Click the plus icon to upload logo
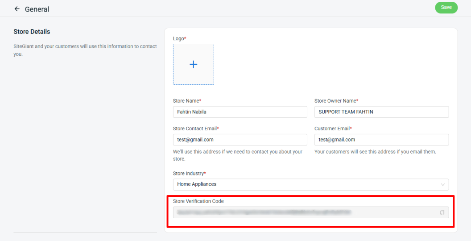 click(x=193, y=64)
